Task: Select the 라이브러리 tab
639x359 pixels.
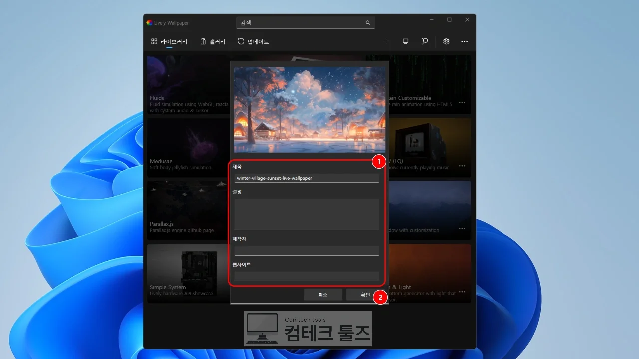Action: point(169,42)
